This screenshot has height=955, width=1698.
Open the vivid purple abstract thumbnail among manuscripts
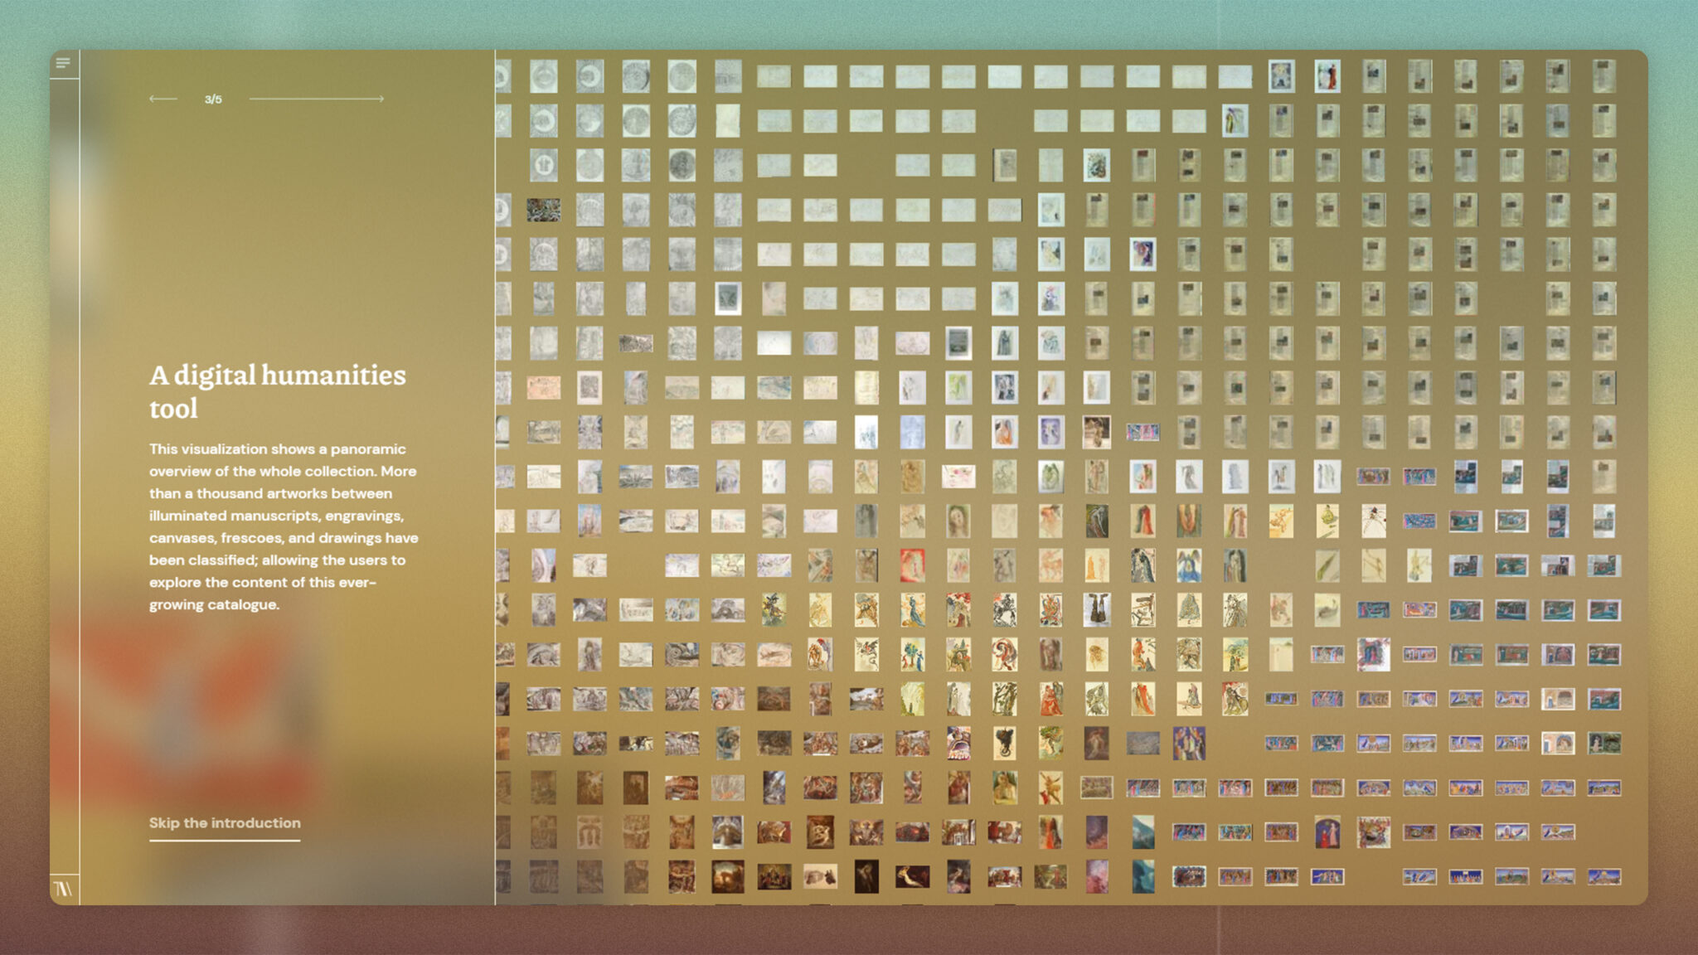click(x=1143, y=255)
